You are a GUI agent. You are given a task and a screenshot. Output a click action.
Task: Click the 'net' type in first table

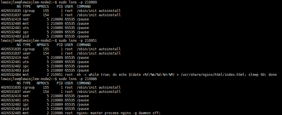pyautogui.click(x=26, y=19)
